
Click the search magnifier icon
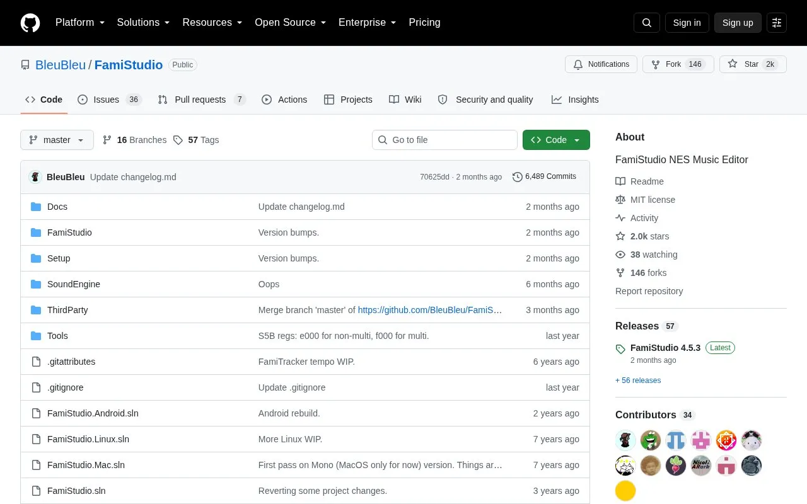point(647,23)
